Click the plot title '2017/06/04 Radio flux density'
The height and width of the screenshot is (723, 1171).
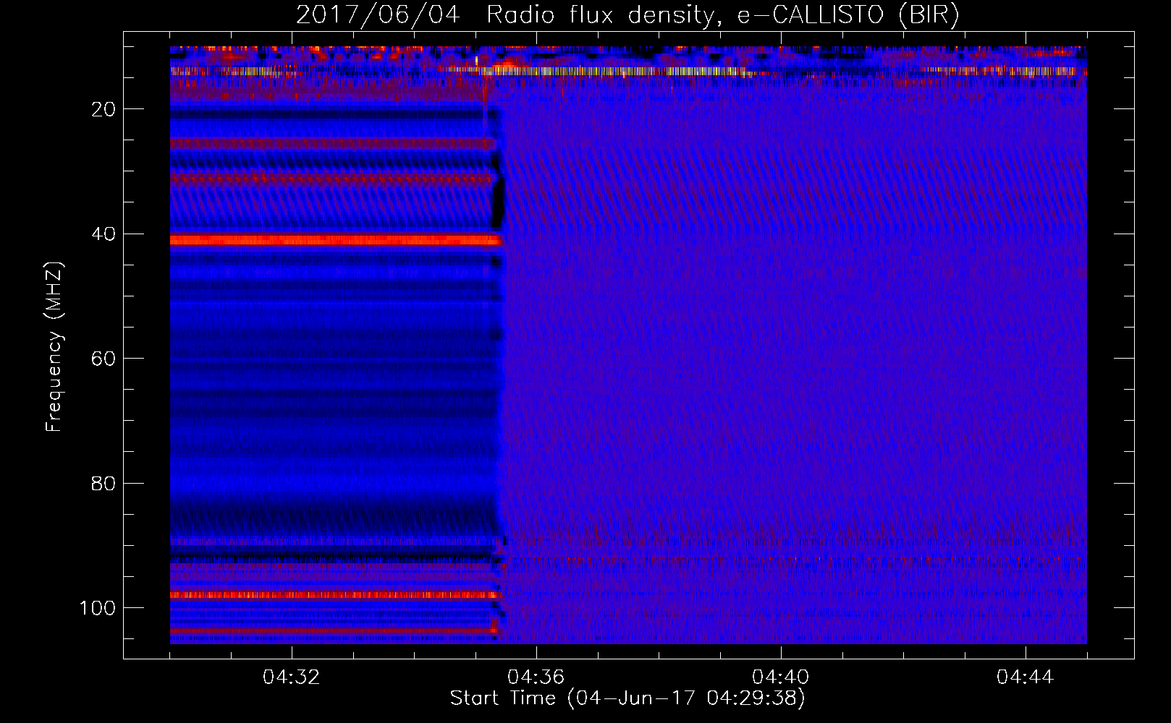(627, 15)
